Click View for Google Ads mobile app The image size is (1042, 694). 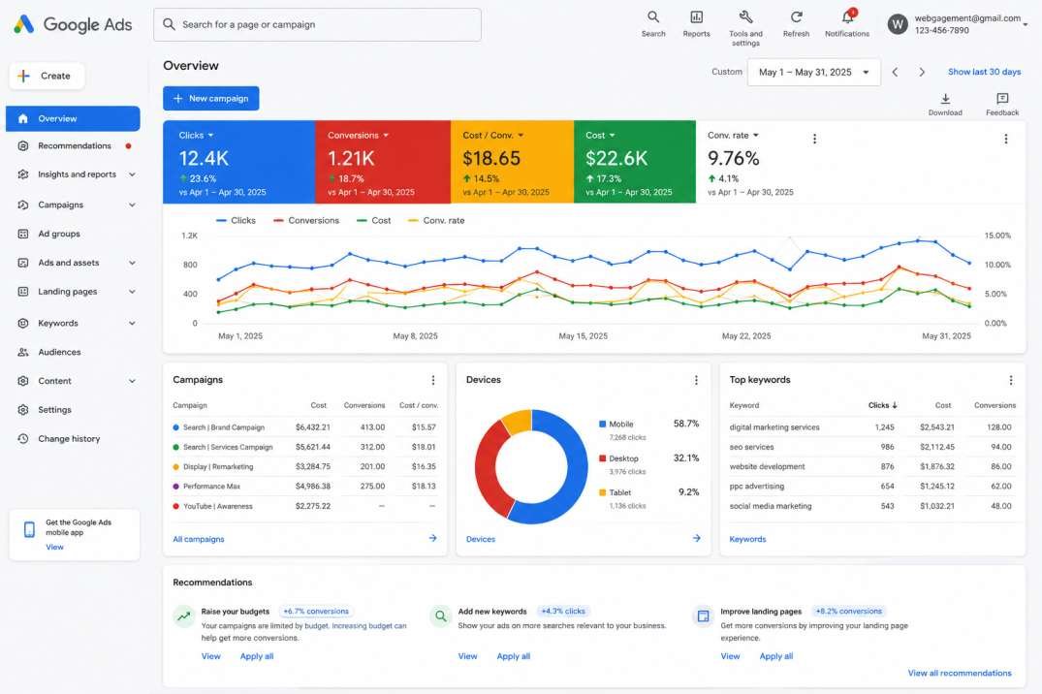(x=54, y=547)
